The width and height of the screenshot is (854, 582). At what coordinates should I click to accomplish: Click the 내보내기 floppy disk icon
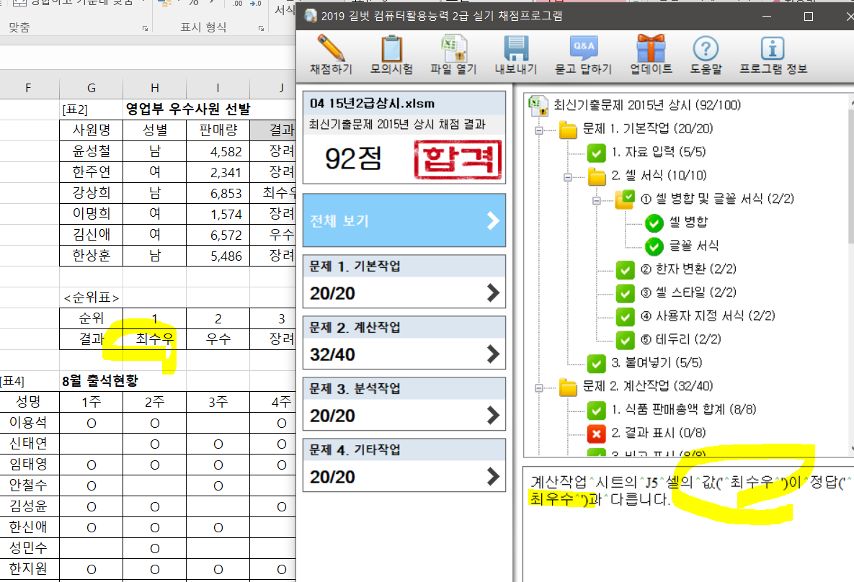pyautogui.click(x=515, y=49)
